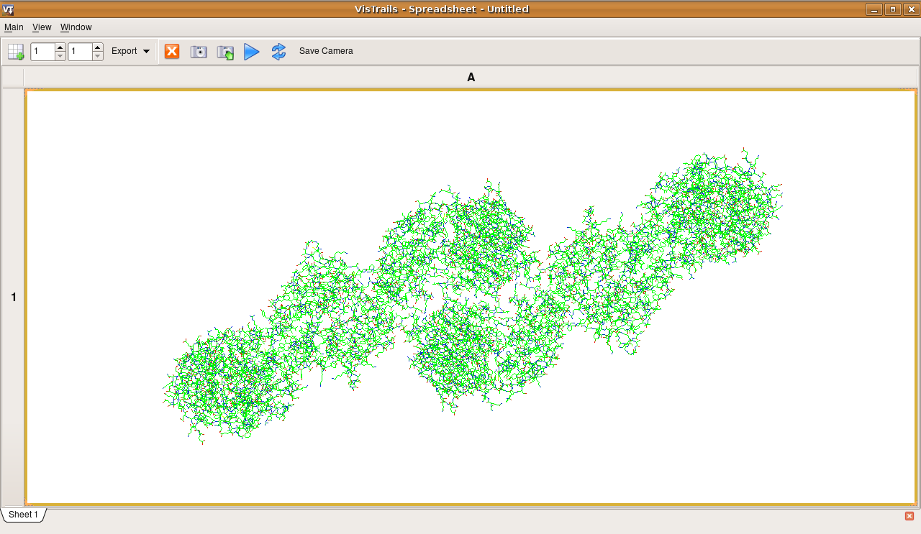The image size is (921, 534).
Task: Open the Window menu
Action: click(x=76, y=27)
